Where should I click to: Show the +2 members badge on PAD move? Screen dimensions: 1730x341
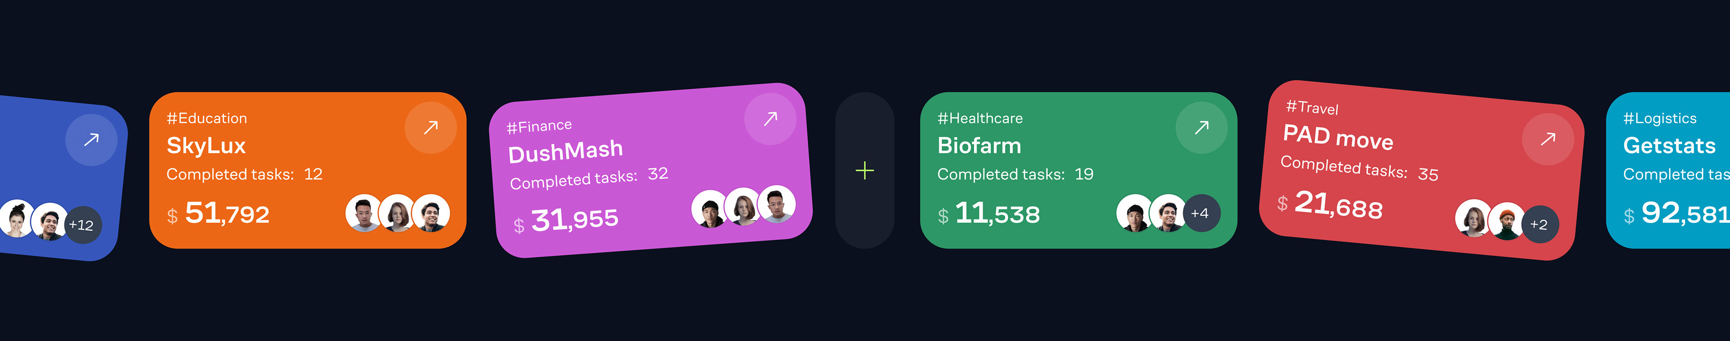(x=1539, y=224)
